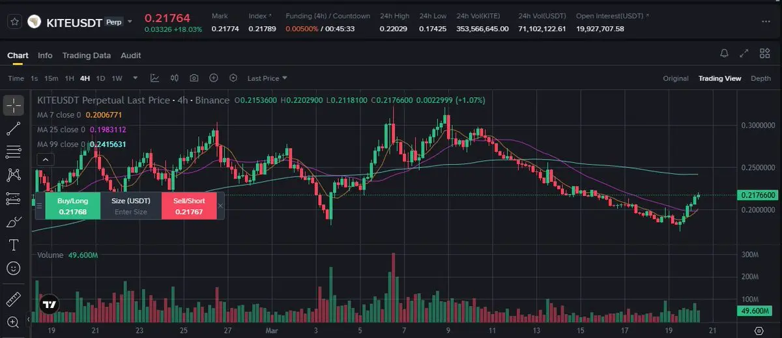
Task: Switch to the Info tab
Action: coord(45,55)
